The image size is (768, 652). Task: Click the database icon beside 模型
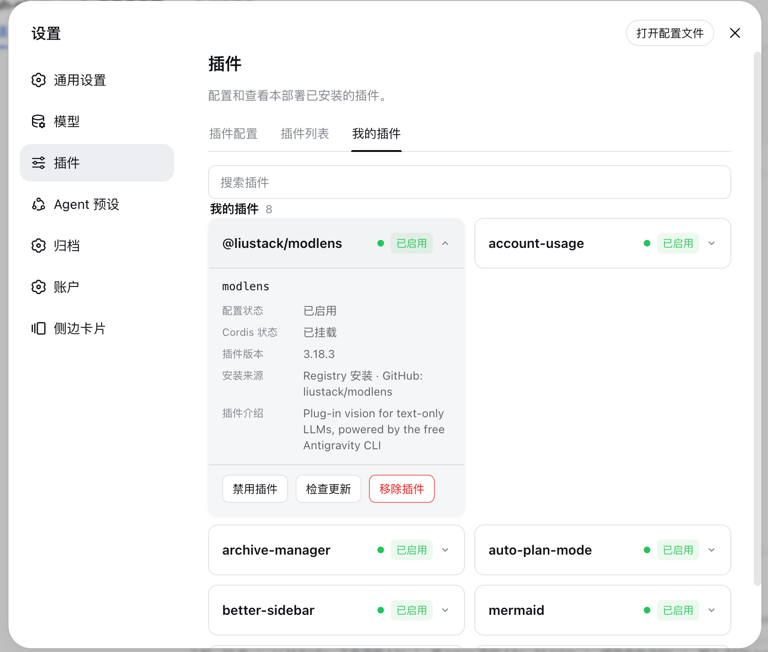point(39,121)
